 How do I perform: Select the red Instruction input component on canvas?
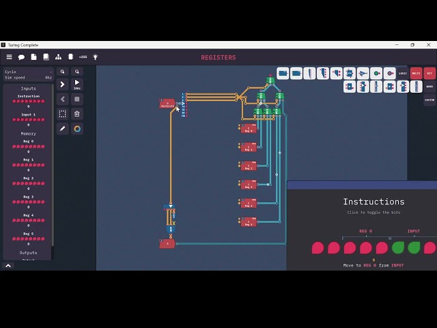(x=167, y=103)
